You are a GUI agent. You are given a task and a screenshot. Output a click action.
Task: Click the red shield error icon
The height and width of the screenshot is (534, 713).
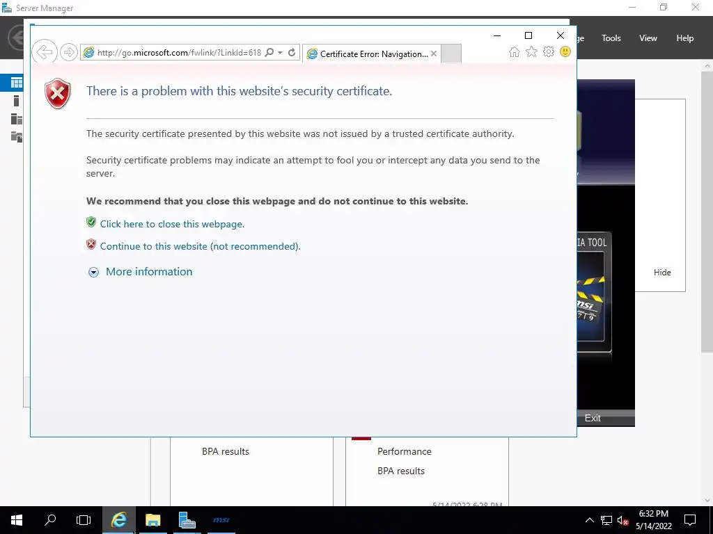coord(58,94)
